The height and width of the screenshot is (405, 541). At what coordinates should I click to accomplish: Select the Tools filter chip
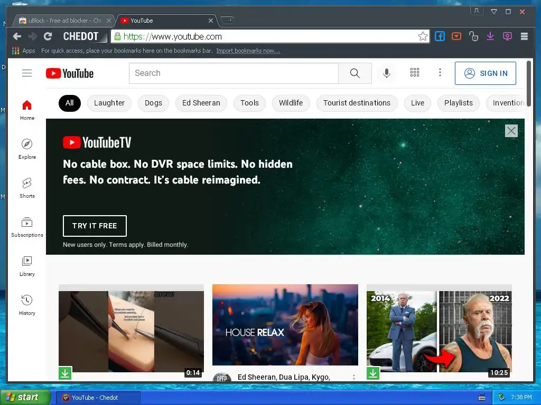[249, 103]
